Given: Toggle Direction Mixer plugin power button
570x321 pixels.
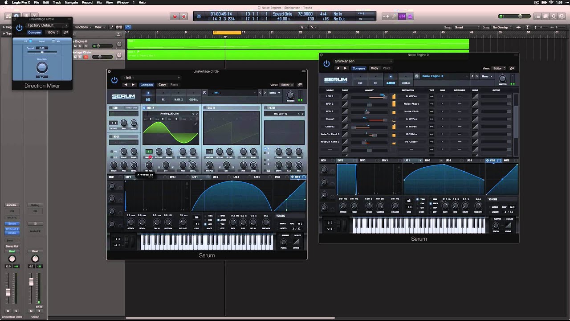Looking at the screenshot, I should coord(19,28).
